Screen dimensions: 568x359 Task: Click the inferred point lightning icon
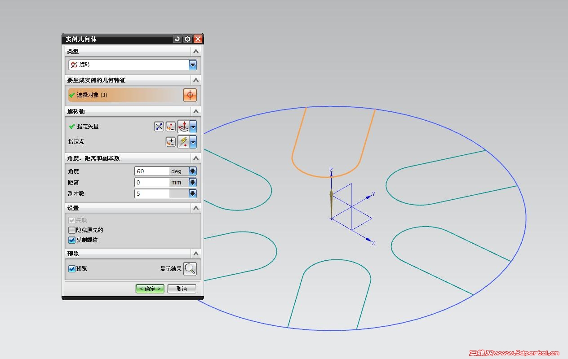pyautogui.click(x=183, y=142)
